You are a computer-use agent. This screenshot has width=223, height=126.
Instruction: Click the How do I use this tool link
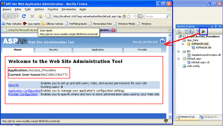pyautogui.click(x=145, y=41)
